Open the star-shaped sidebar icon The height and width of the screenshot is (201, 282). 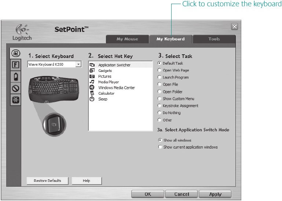tap(16, 100)
